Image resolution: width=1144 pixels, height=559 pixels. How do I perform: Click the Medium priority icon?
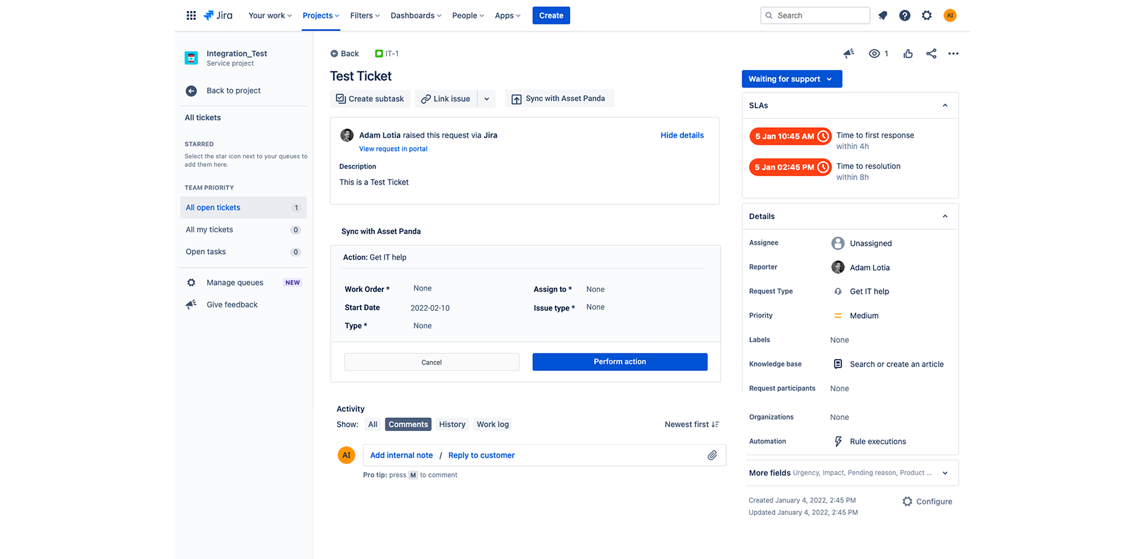[x=838, y=316]
